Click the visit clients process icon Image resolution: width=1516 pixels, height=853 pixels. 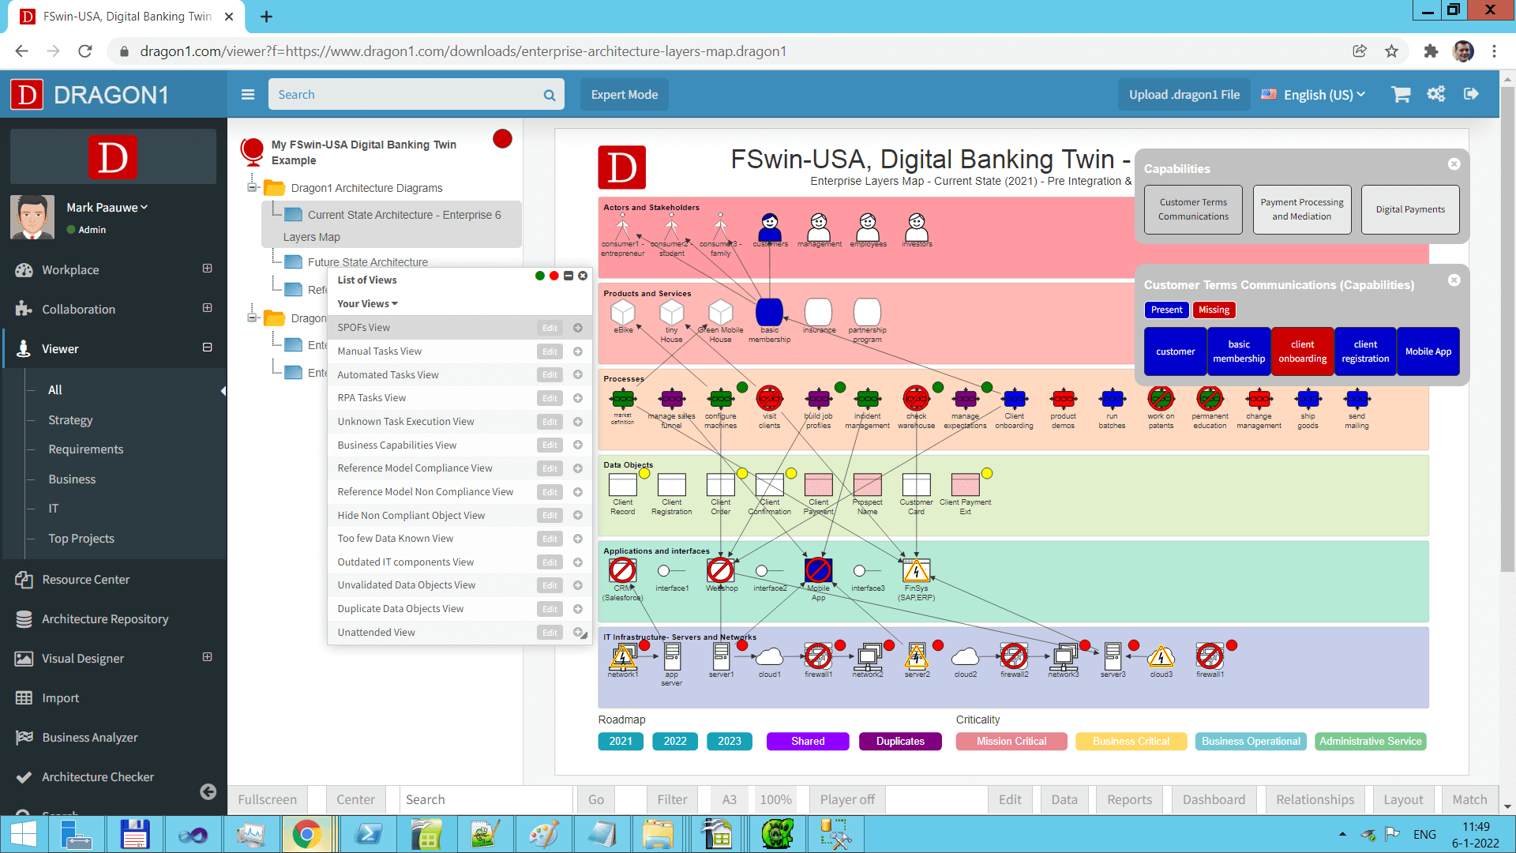pyautogui.click(x=769, y=398)
